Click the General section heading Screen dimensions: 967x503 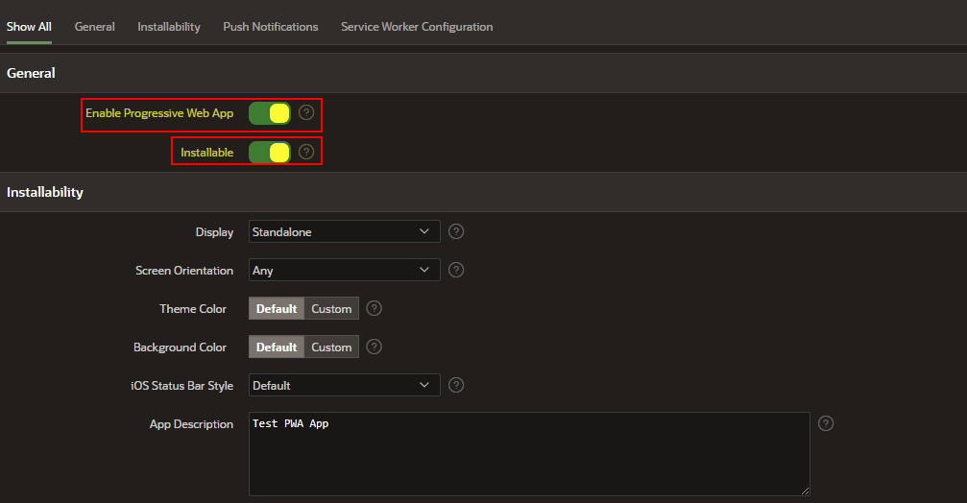(31, 73)
